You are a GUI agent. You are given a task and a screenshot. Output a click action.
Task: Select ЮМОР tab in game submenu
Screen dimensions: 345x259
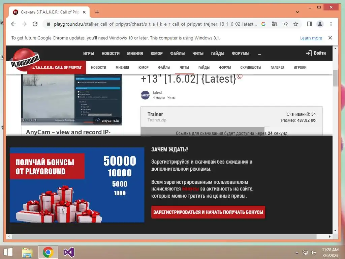pyautogui.click(x=144, y=67)
